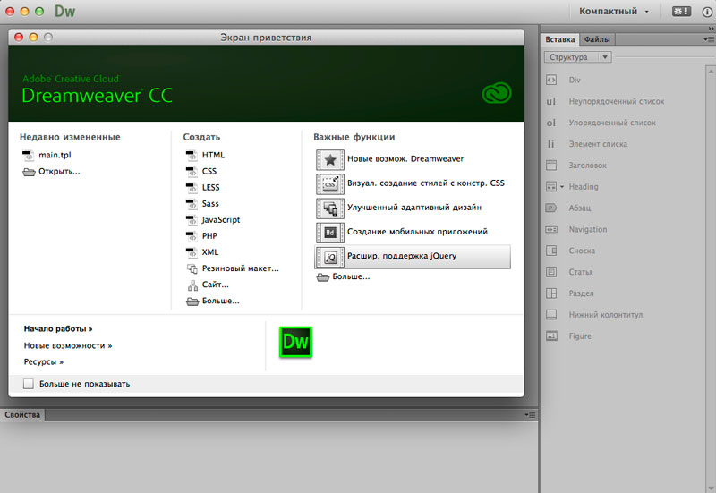The image size is (716, 493).
Task: Click the Figure insert icon
Action: tap(551, 336)
